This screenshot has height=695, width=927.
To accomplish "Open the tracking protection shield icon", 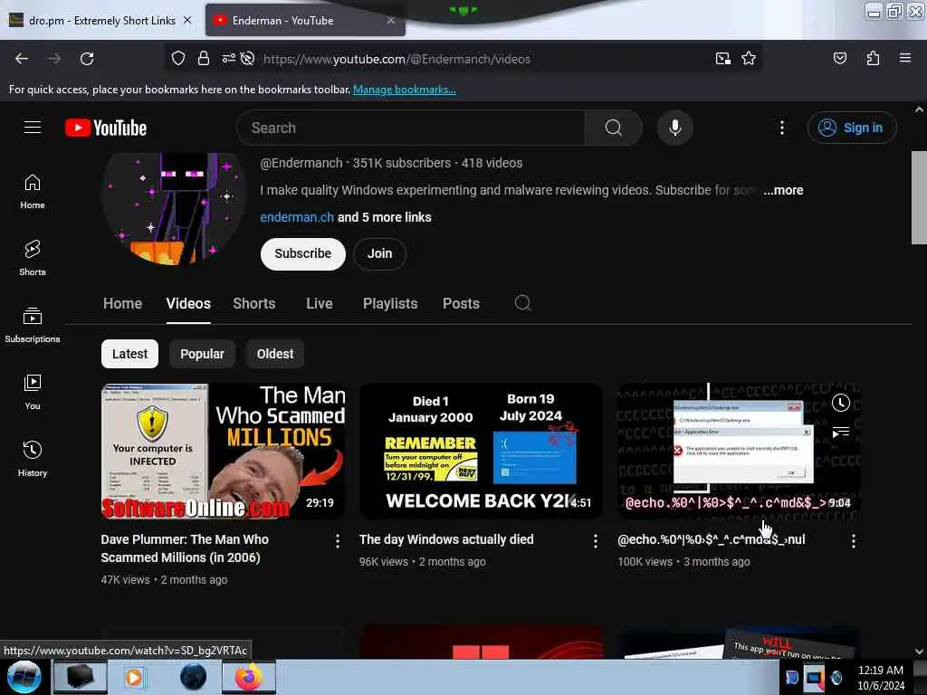I will click(178, 59).
